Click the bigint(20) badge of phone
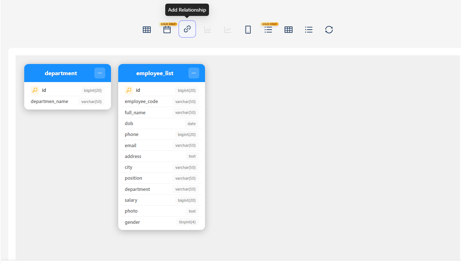461x265 pixels. [187, 134]
